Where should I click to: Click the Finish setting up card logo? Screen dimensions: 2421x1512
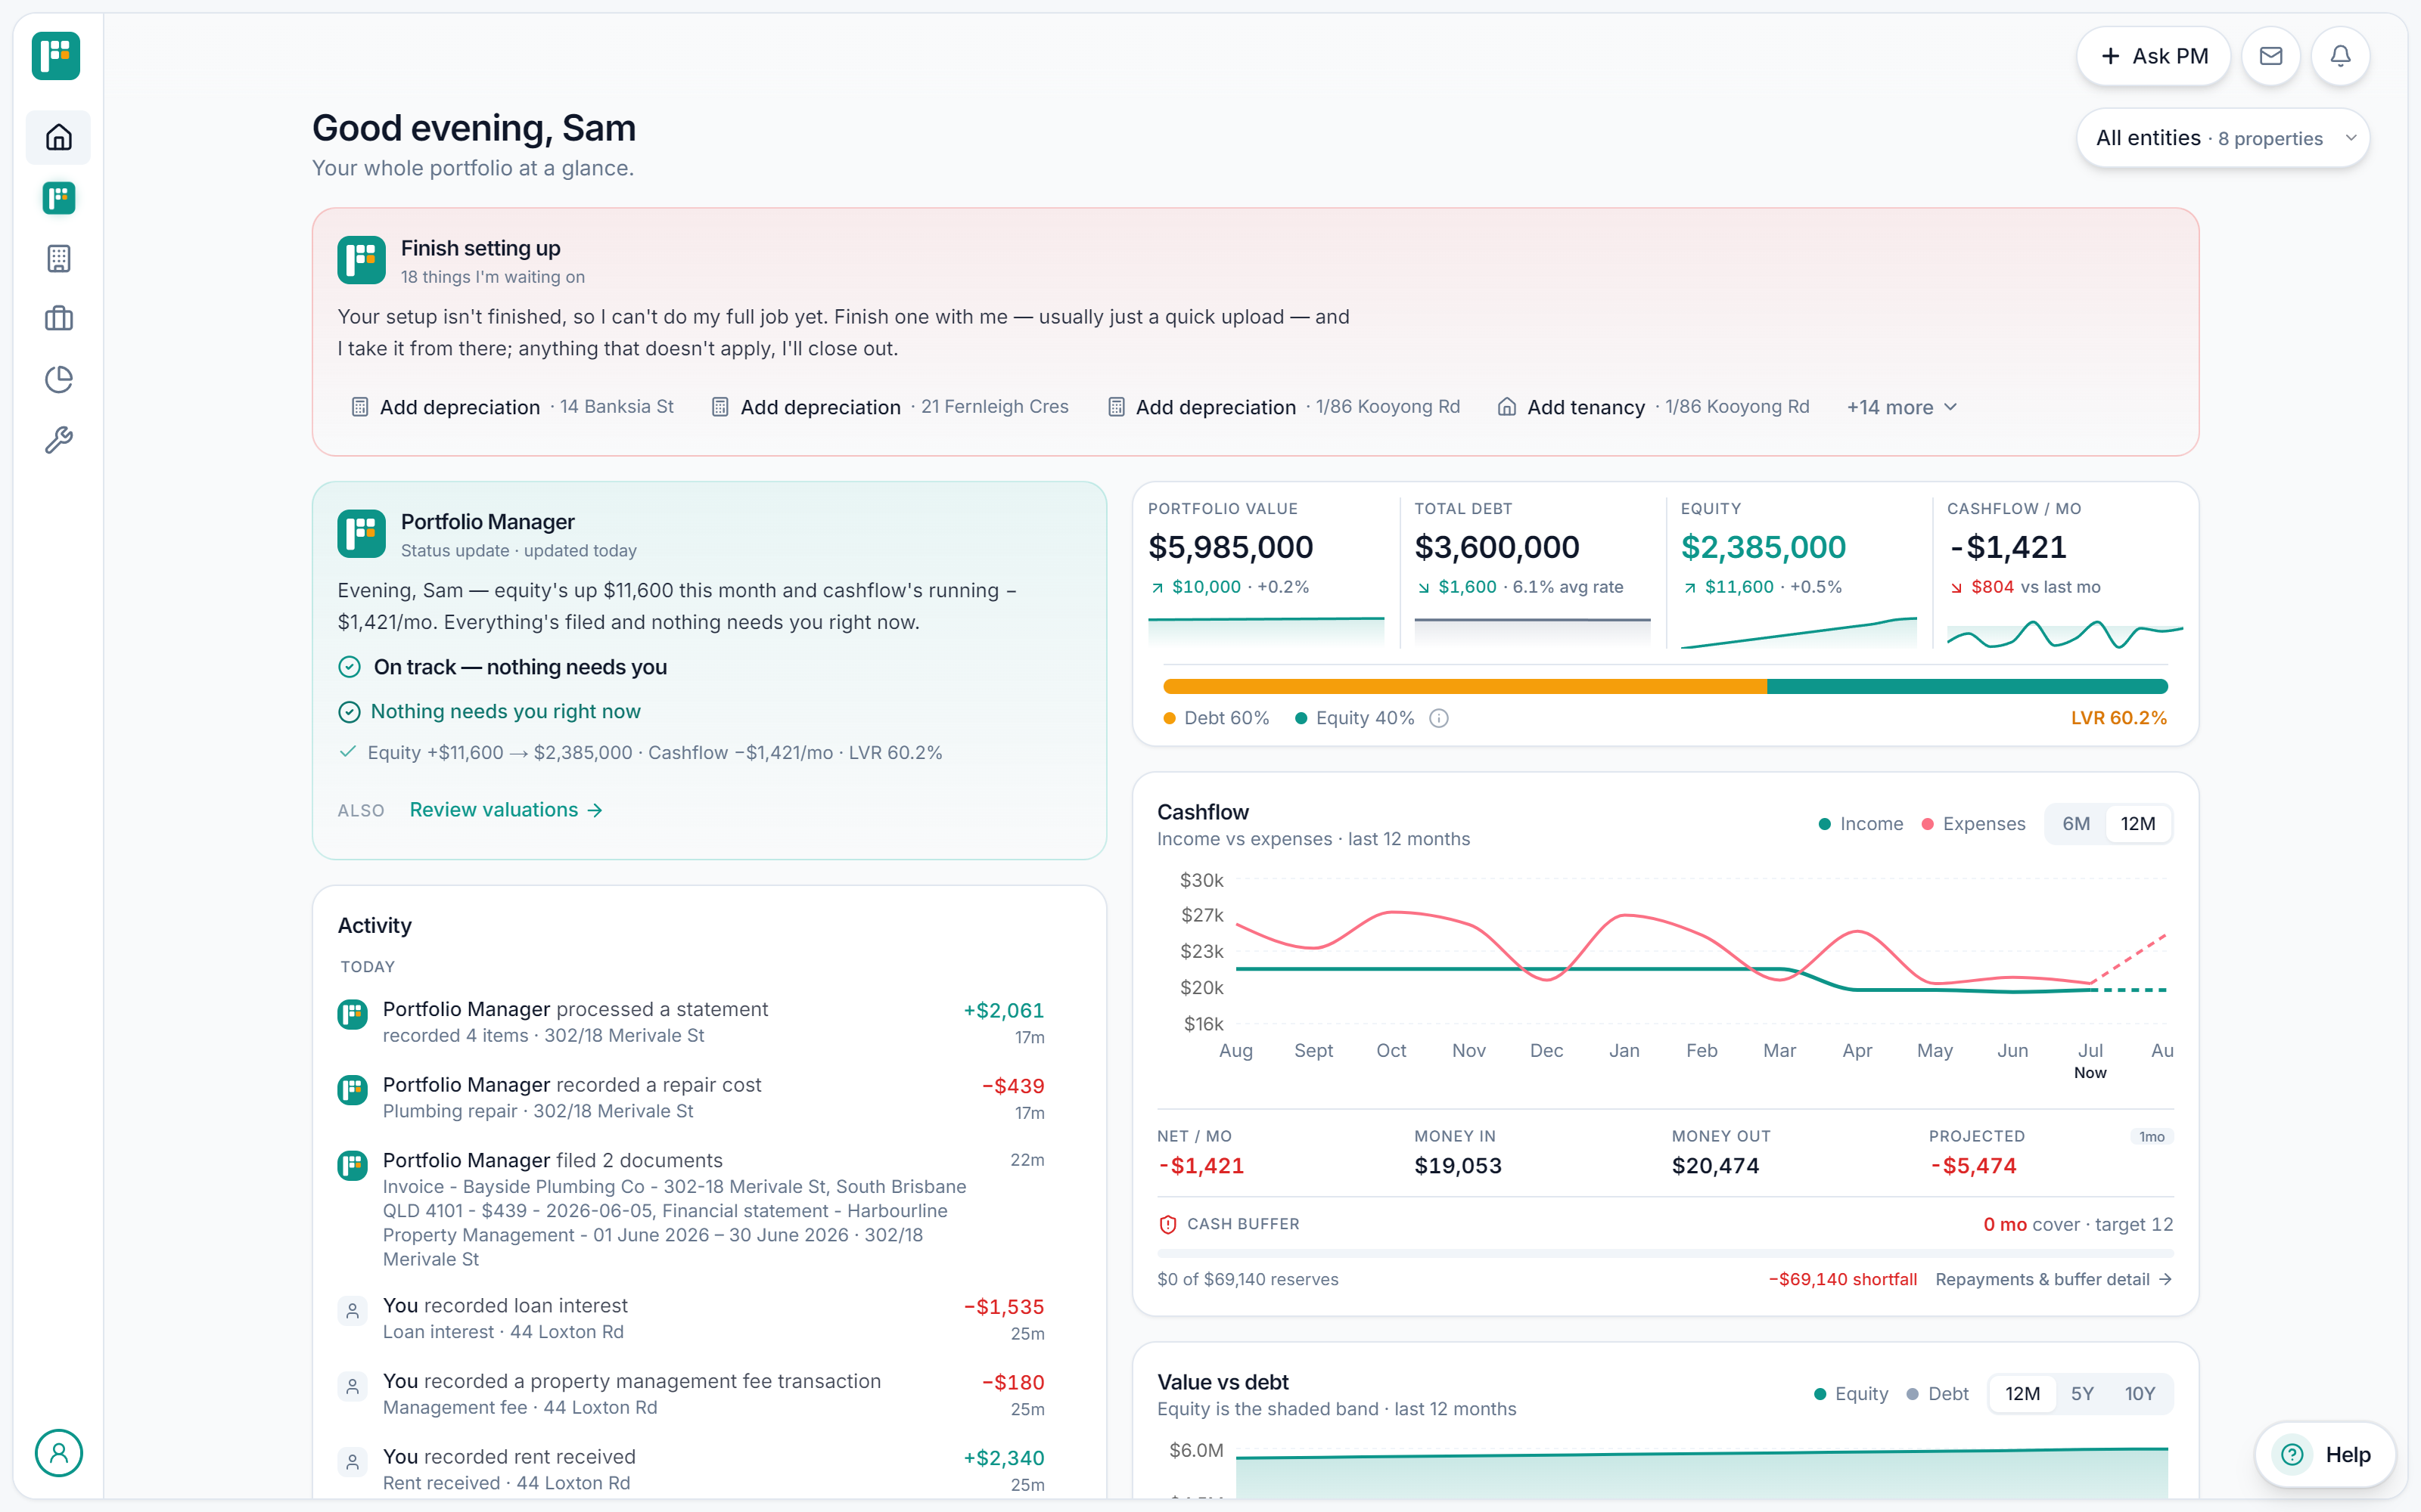click(x=361, y=260)
